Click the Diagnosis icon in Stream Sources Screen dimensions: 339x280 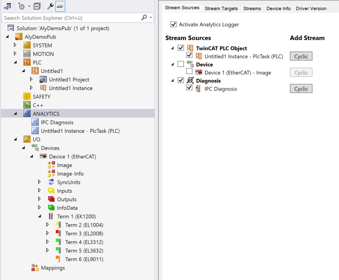(x=190, y=81)
